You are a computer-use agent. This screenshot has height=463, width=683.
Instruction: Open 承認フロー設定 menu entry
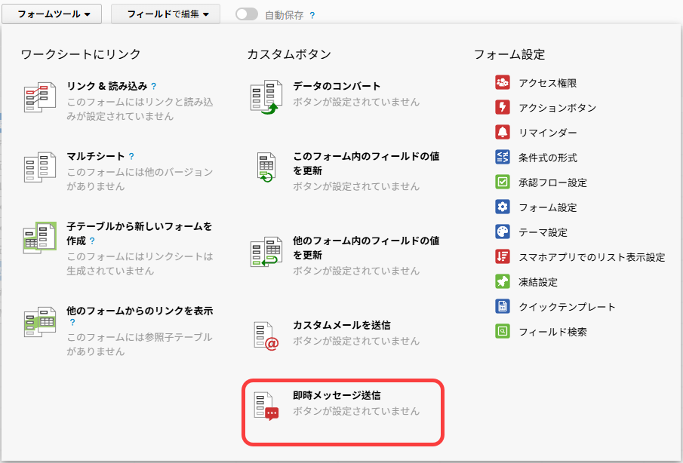tap(552, 182)
